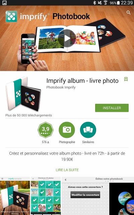
Task: Tap the back arrow at top left
Action: coord(8,13)
